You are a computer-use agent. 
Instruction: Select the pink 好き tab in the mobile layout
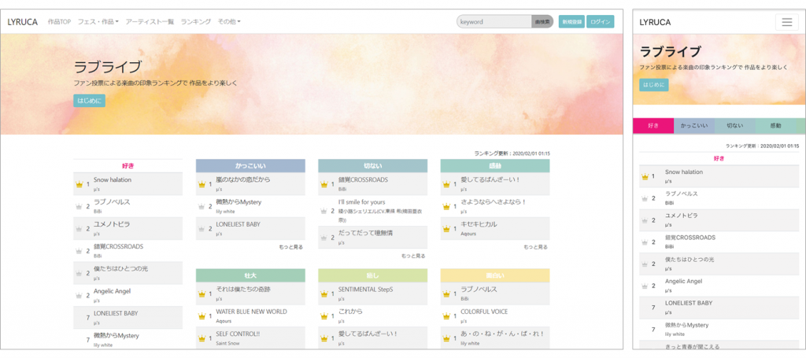653,125
